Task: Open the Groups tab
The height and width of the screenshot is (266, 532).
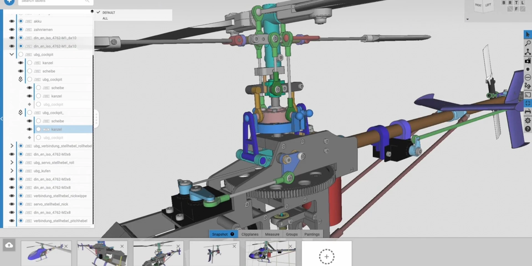Action: (x=292, y=234)
